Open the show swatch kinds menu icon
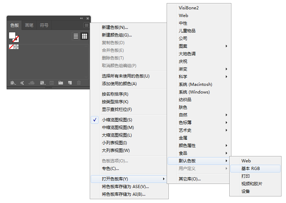The width and height of the screenshot is (286, 203). click(x=43, y=83)
